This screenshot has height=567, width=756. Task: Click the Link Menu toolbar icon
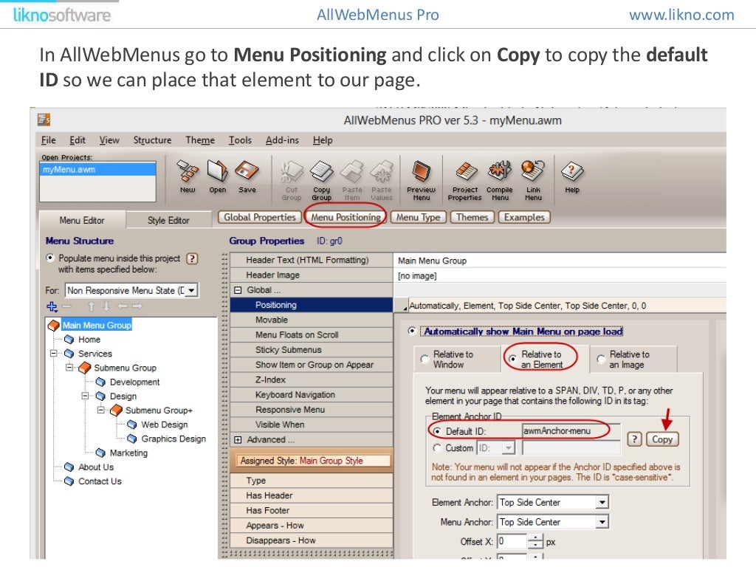pos(533,181)
